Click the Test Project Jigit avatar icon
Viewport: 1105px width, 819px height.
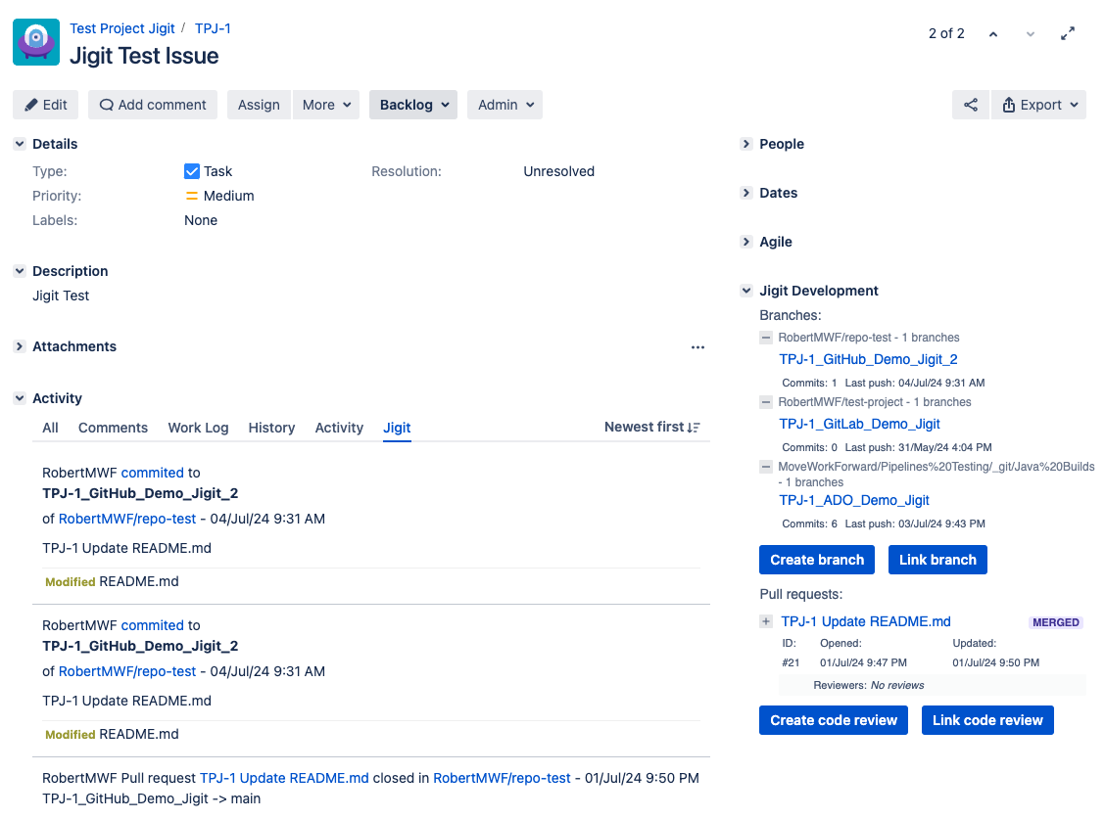coord(35,42)
